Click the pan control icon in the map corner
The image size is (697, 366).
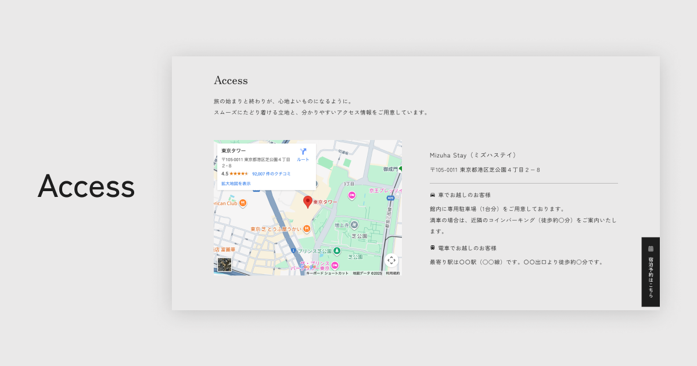[392, 260]
